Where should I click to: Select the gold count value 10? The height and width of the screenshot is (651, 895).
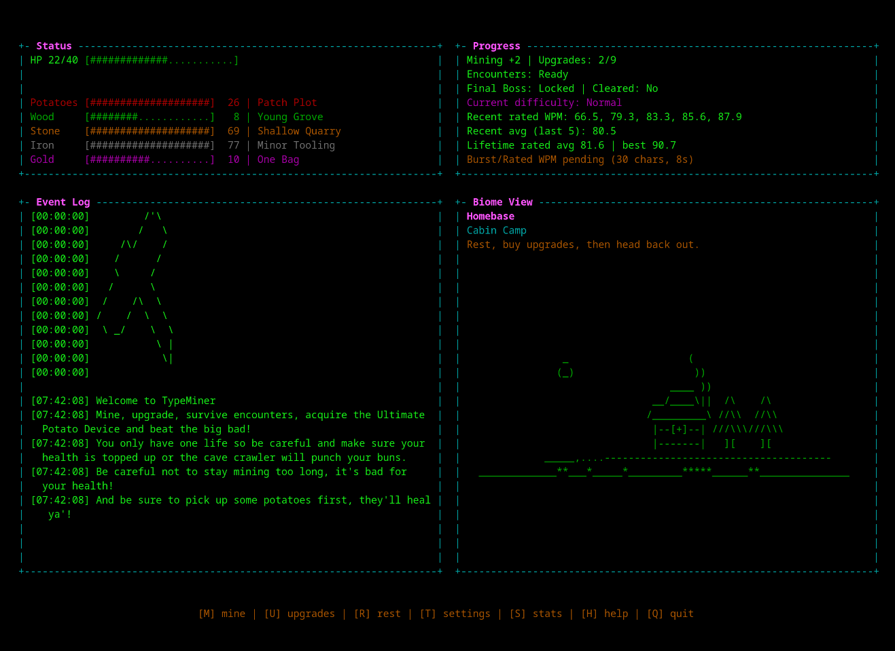point(234,160)
